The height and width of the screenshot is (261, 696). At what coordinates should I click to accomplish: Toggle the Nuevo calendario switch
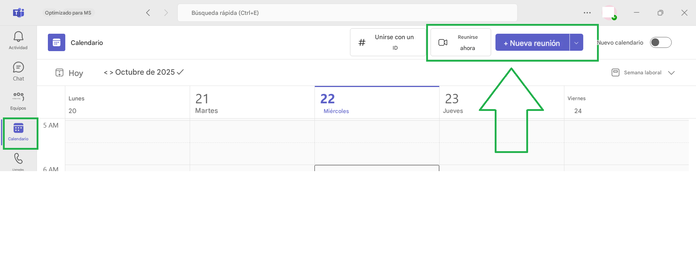click(x=660, y=42)
